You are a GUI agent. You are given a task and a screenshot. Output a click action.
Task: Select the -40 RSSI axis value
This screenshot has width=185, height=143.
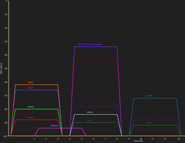pyautogui.click(x=6, y=55)
